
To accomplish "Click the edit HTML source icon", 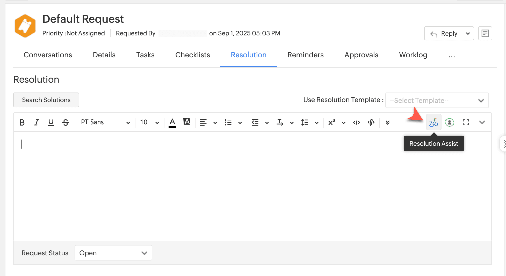I will pos(371,122).
